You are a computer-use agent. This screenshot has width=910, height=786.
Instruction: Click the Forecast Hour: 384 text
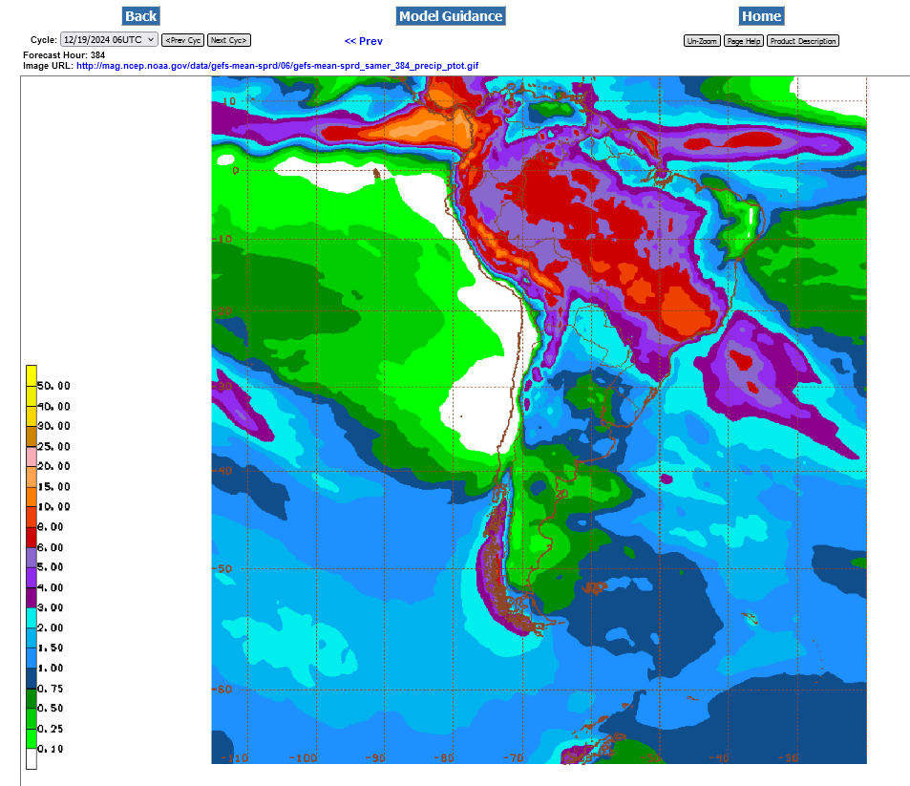pos(64,55)
